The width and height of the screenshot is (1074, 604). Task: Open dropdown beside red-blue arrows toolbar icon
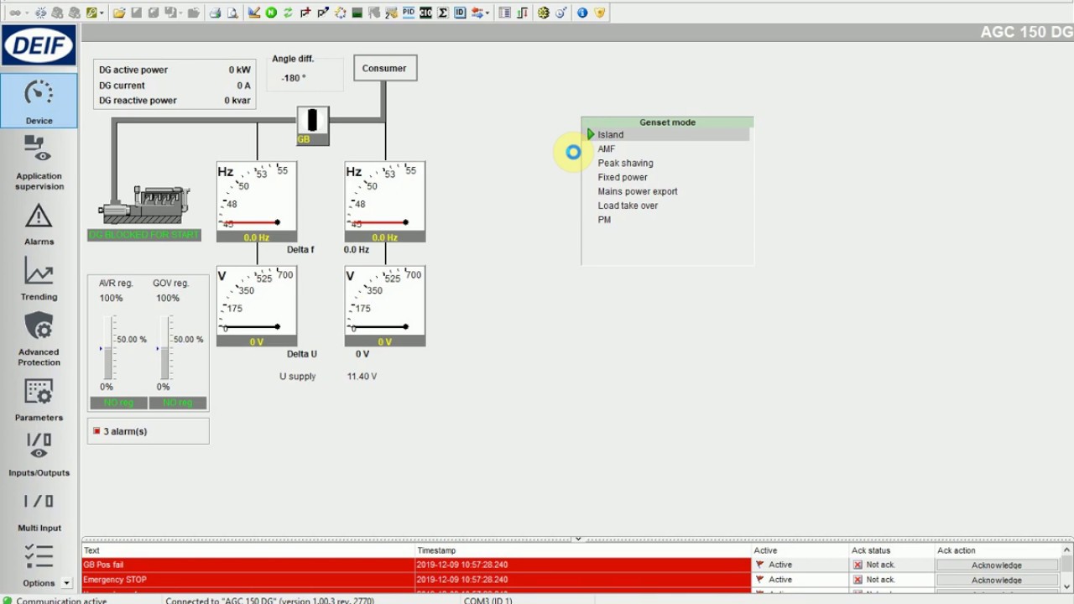click(x=487, y=13)
